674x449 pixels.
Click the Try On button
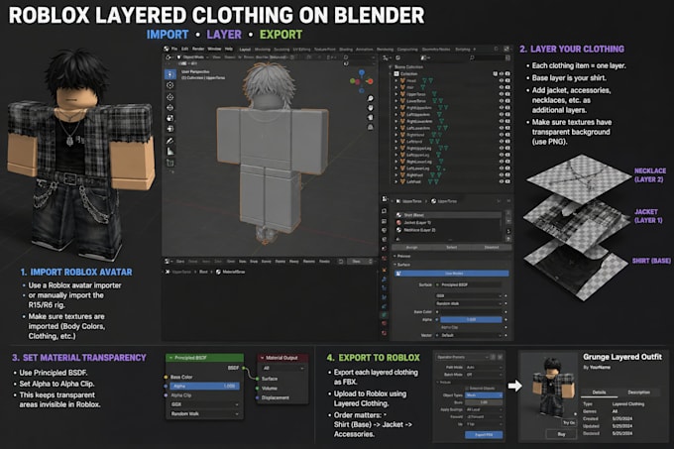pos(569,423)
